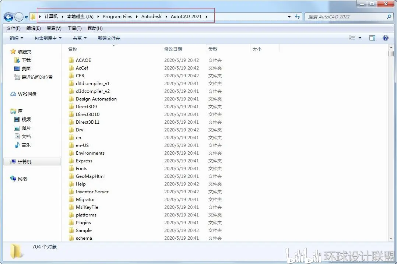Toggle the preview pane icon
397x264 pixels.
[372, 38]
